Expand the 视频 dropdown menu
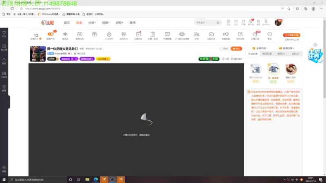This screenshot has width=326, height=183. click(106, 23)
